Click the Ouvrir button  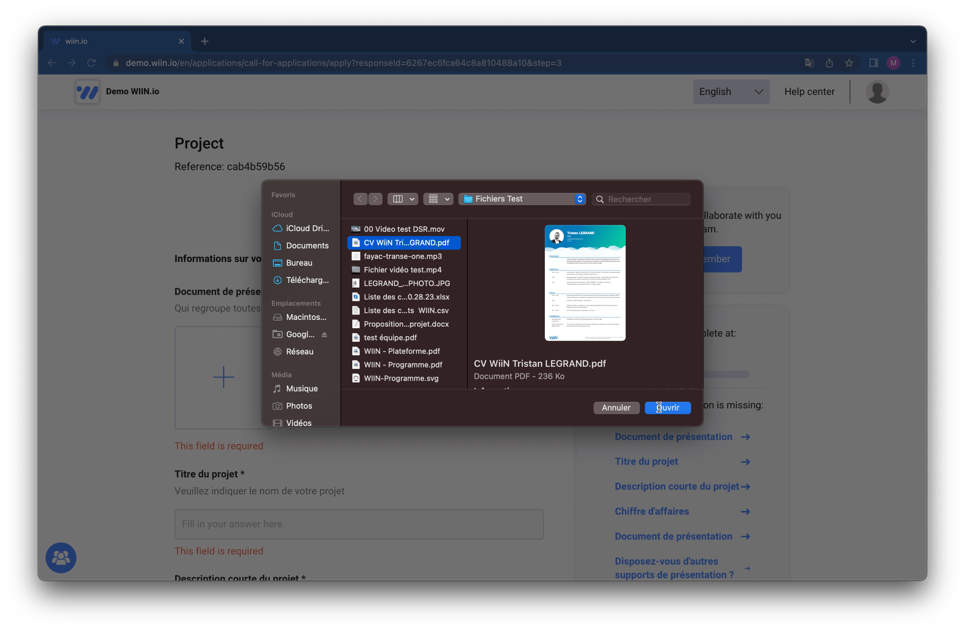point(668,408)
